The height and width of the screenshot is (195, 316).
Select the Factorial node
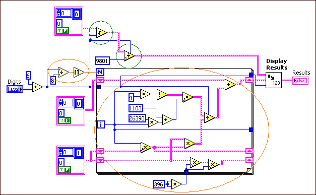(x=162, y=95)
